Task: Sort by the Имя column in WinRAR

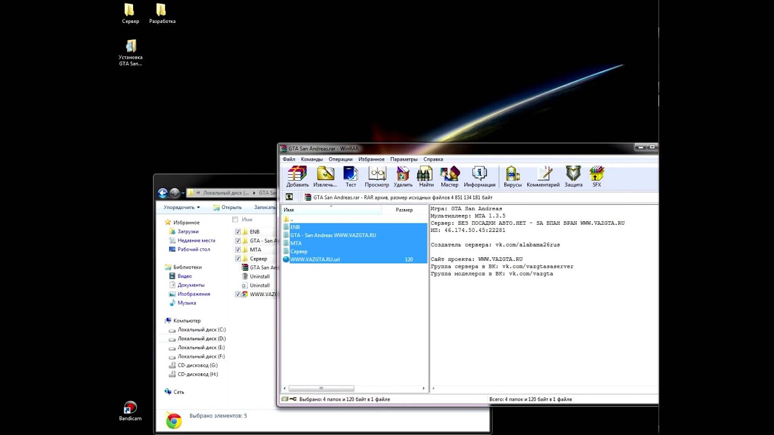Action: 331,210
